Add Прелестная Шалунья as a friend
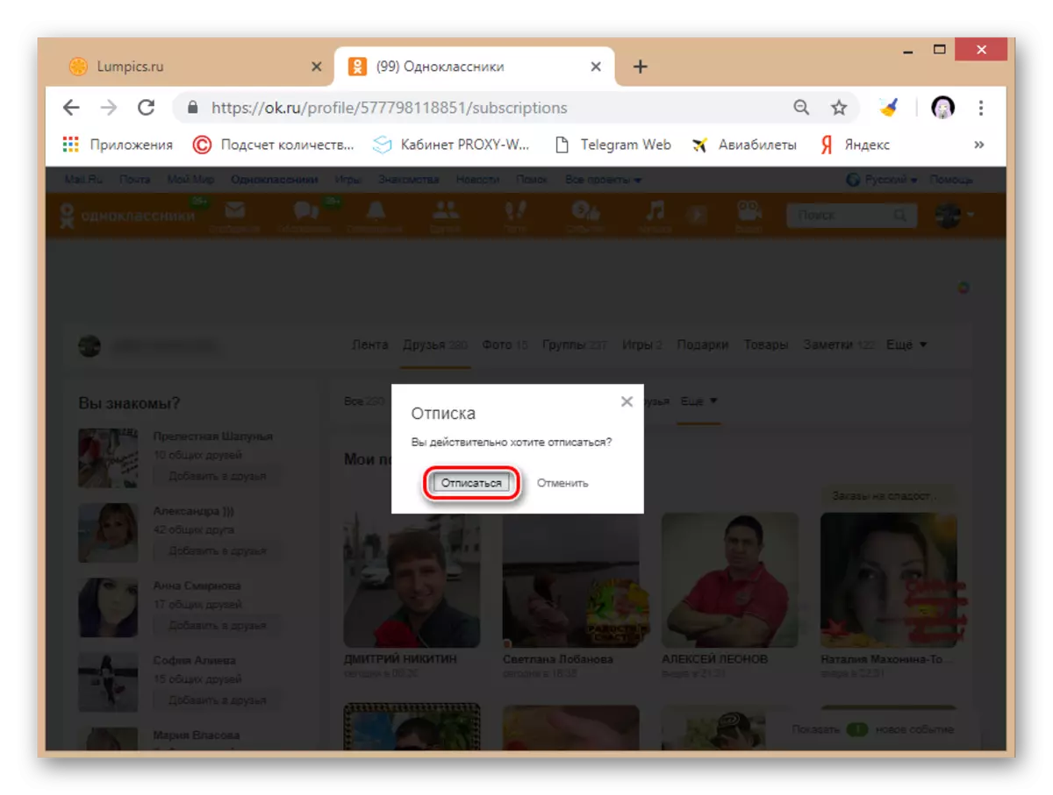Viewport: 1053px width, 795px height. [x=217, y=476]
